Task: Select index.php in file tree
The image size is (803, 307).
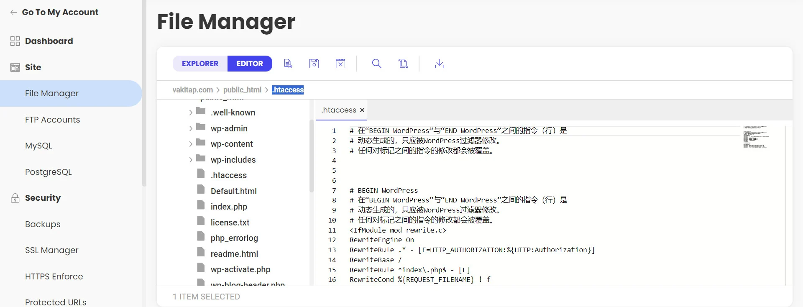Action: click(x=229, y=207)
